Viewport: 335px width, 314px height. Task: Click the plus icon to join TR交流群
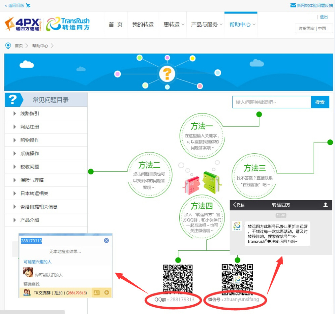click(107, 292)
